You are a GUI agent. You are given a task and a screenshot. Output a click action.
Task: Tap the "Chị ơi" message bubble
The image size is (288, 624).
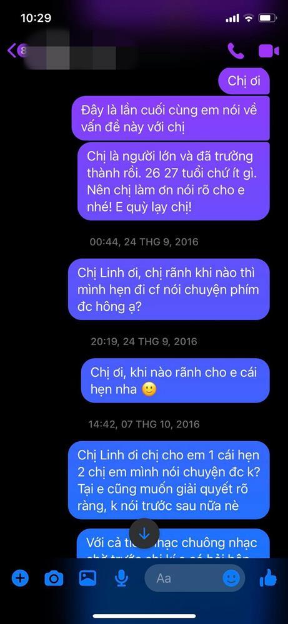(244, 80)
